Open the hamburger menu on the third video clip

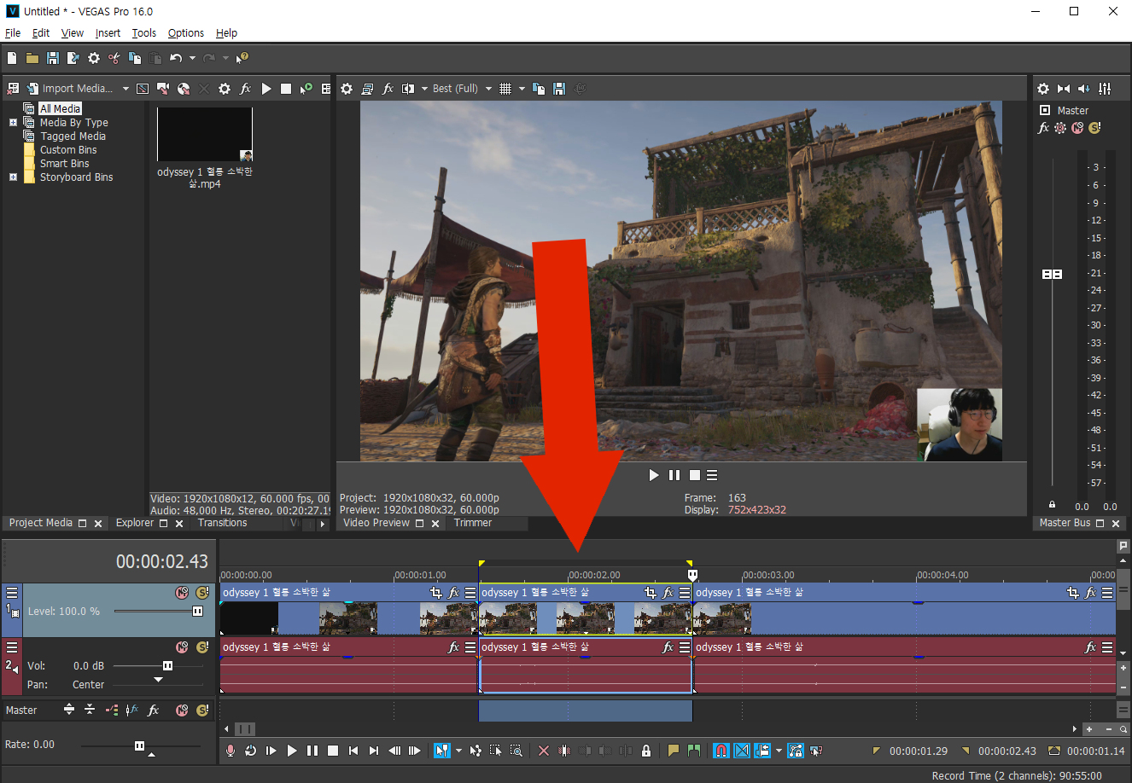tap(1107, 592)
